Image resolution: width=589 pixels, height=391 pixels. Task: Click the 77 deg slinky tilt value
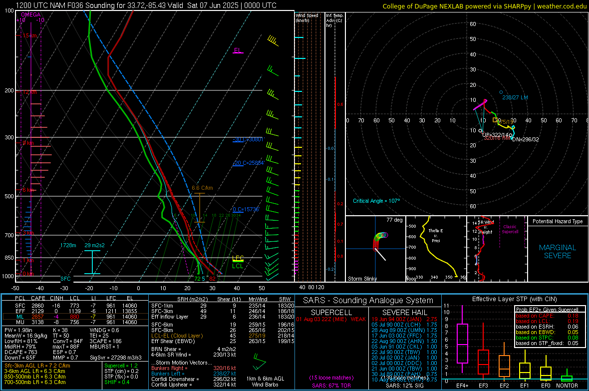point(394,220)
